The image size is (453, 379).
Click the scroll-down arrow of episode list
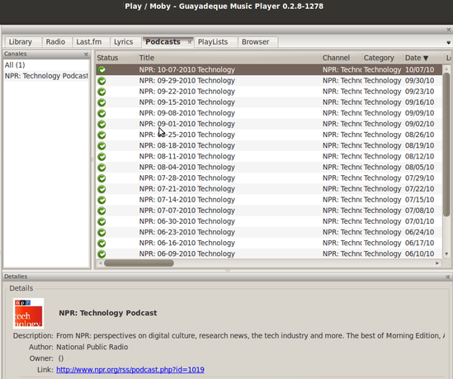click(446, 254)
